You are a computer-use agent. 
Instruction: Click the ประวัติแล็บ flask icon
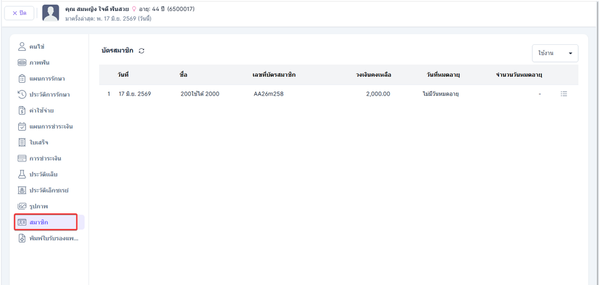(22, 174)
